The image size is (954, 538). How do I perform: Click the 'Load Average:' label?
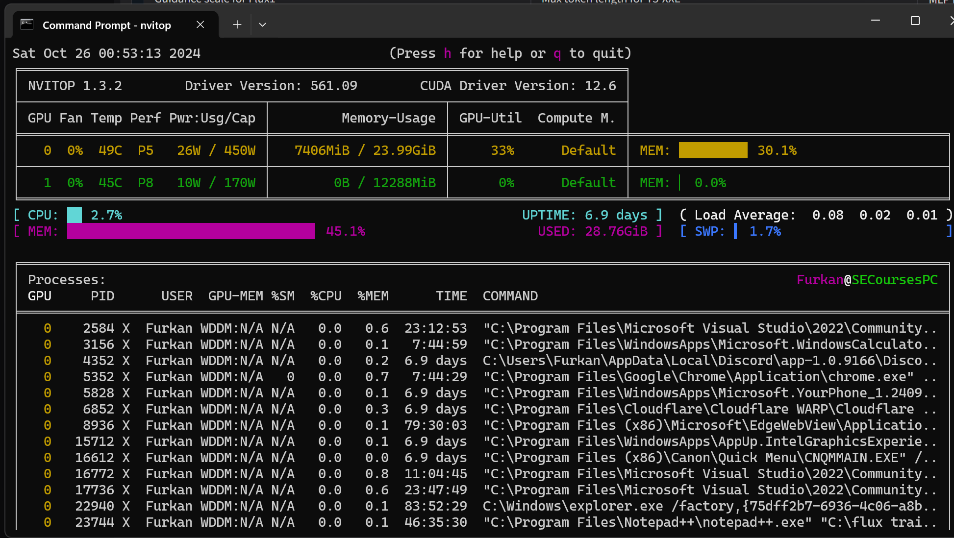coord(746,215)
